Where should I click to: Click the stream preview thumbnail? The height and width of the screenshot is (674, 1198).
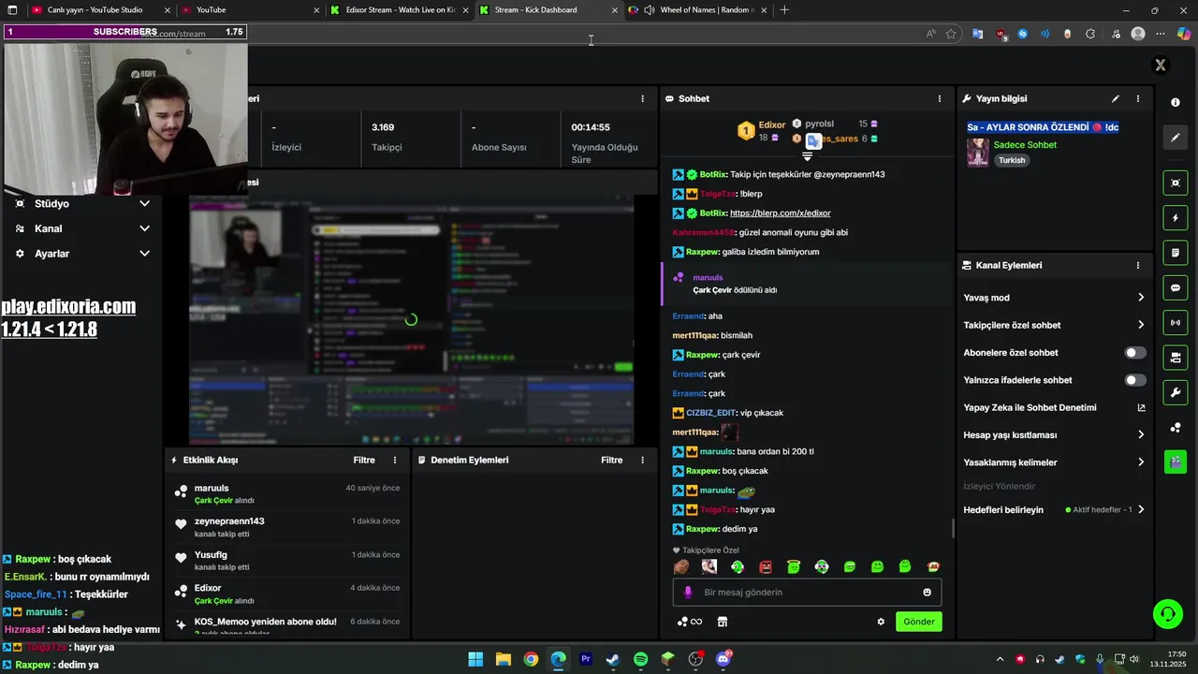411,320
